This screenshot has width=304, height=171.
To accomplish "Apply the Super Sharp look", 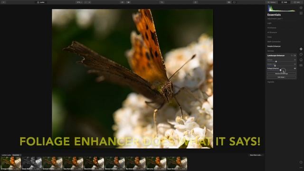I will pyautogui.click(x=177, y=163).
